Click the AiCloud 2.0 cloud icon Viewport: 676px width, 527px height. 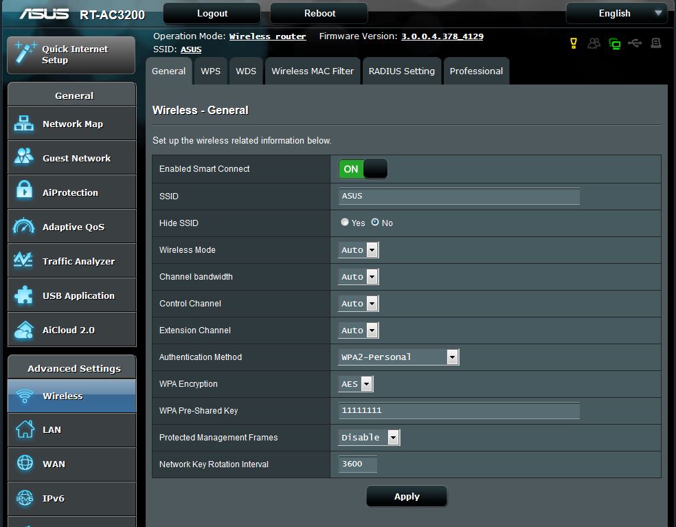click(x=24, y=330)
